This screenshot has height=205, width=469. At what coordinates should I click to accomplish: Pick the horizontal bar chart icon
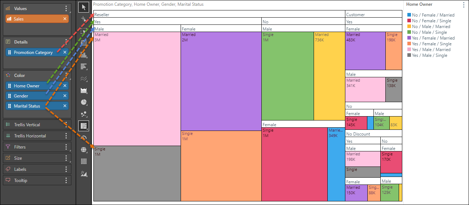84,67
